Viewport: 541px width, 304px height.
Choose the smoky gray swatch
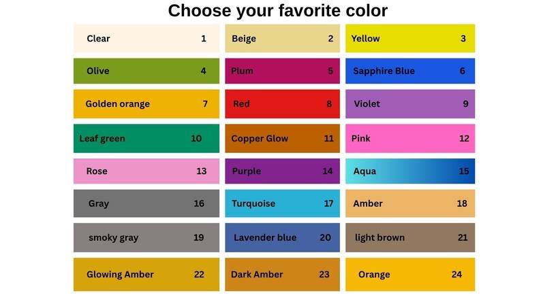(x=146, y=237)
